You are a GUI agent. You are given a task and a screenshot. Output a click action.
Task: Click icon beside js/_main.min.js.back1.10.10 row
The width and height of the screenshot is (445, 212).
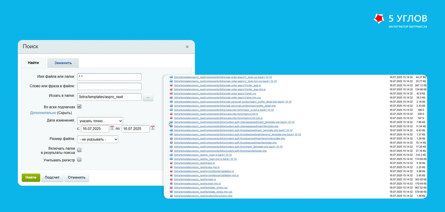coord(171,159)
